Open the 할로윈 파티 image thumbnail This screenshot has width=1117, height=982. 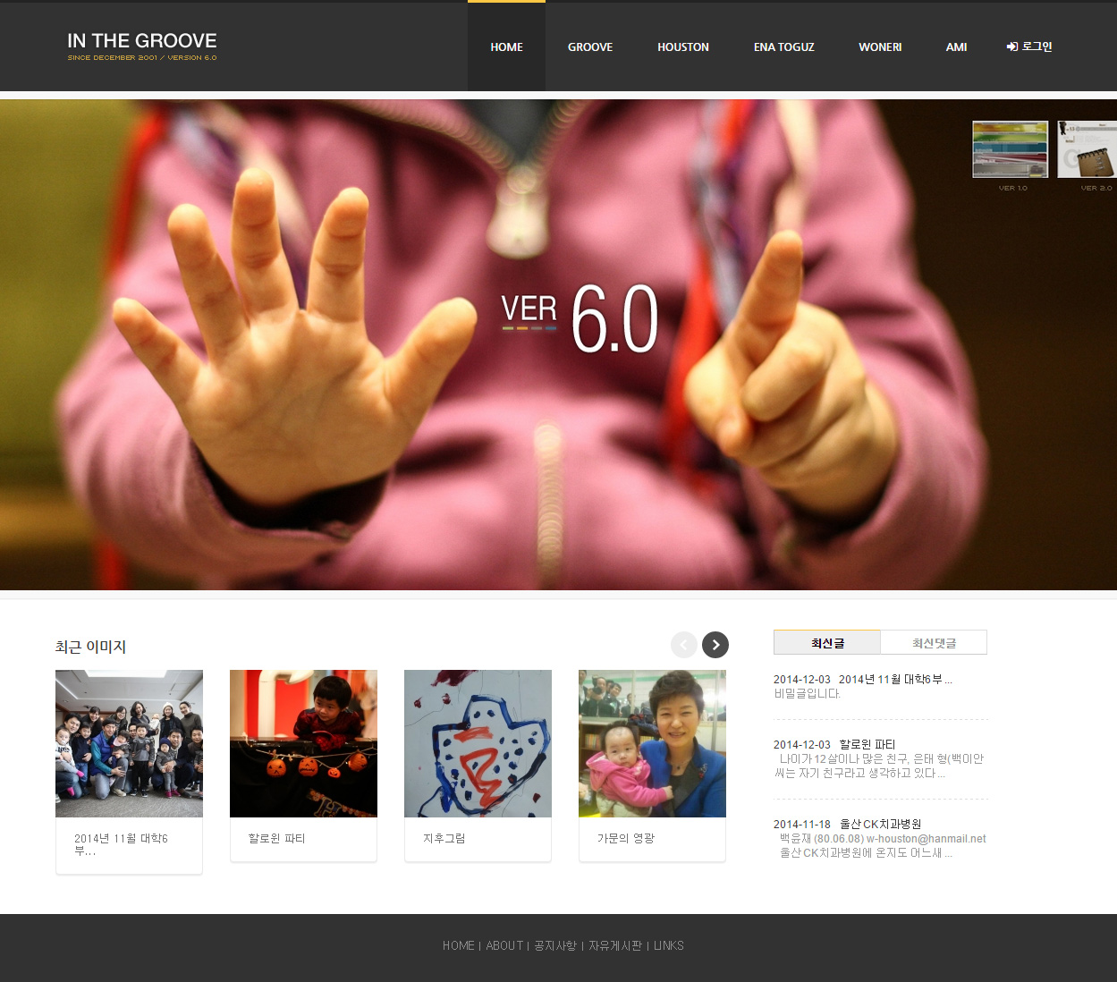(x=303, y=743)
